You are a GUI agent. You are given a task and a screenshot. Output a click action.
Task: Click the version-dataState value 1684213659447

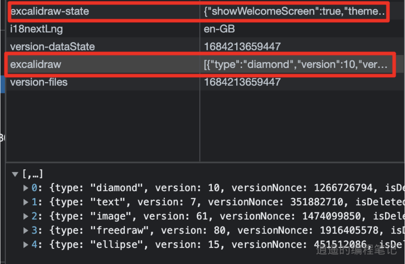click(x=242, y=47)
